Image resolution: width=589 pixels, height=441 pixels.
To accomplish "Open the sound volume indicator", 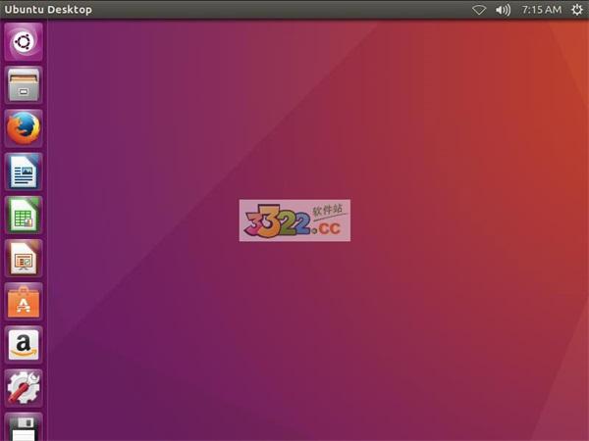I will [503, 10].
